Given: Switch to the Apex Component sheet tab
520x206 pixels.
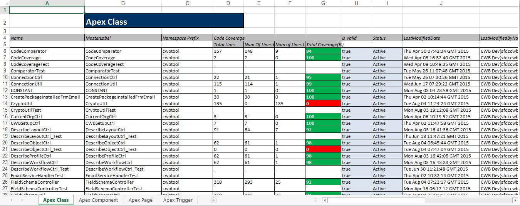Looking at the screenshot, I should 98,200.
